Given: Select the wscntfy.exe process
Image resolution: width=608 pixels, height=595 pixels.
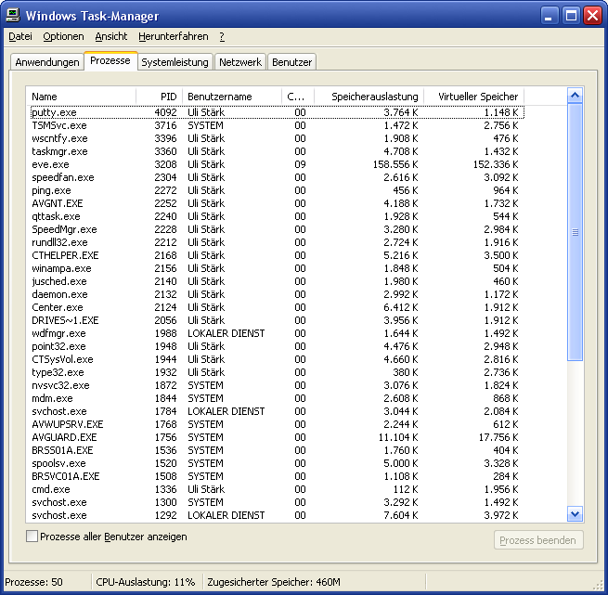Looking at the screenshot, I should pyautogui.click(x=277, y=138).
